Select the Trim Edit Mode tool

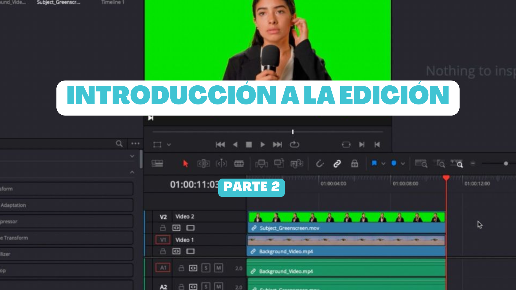tap(203, 163)
